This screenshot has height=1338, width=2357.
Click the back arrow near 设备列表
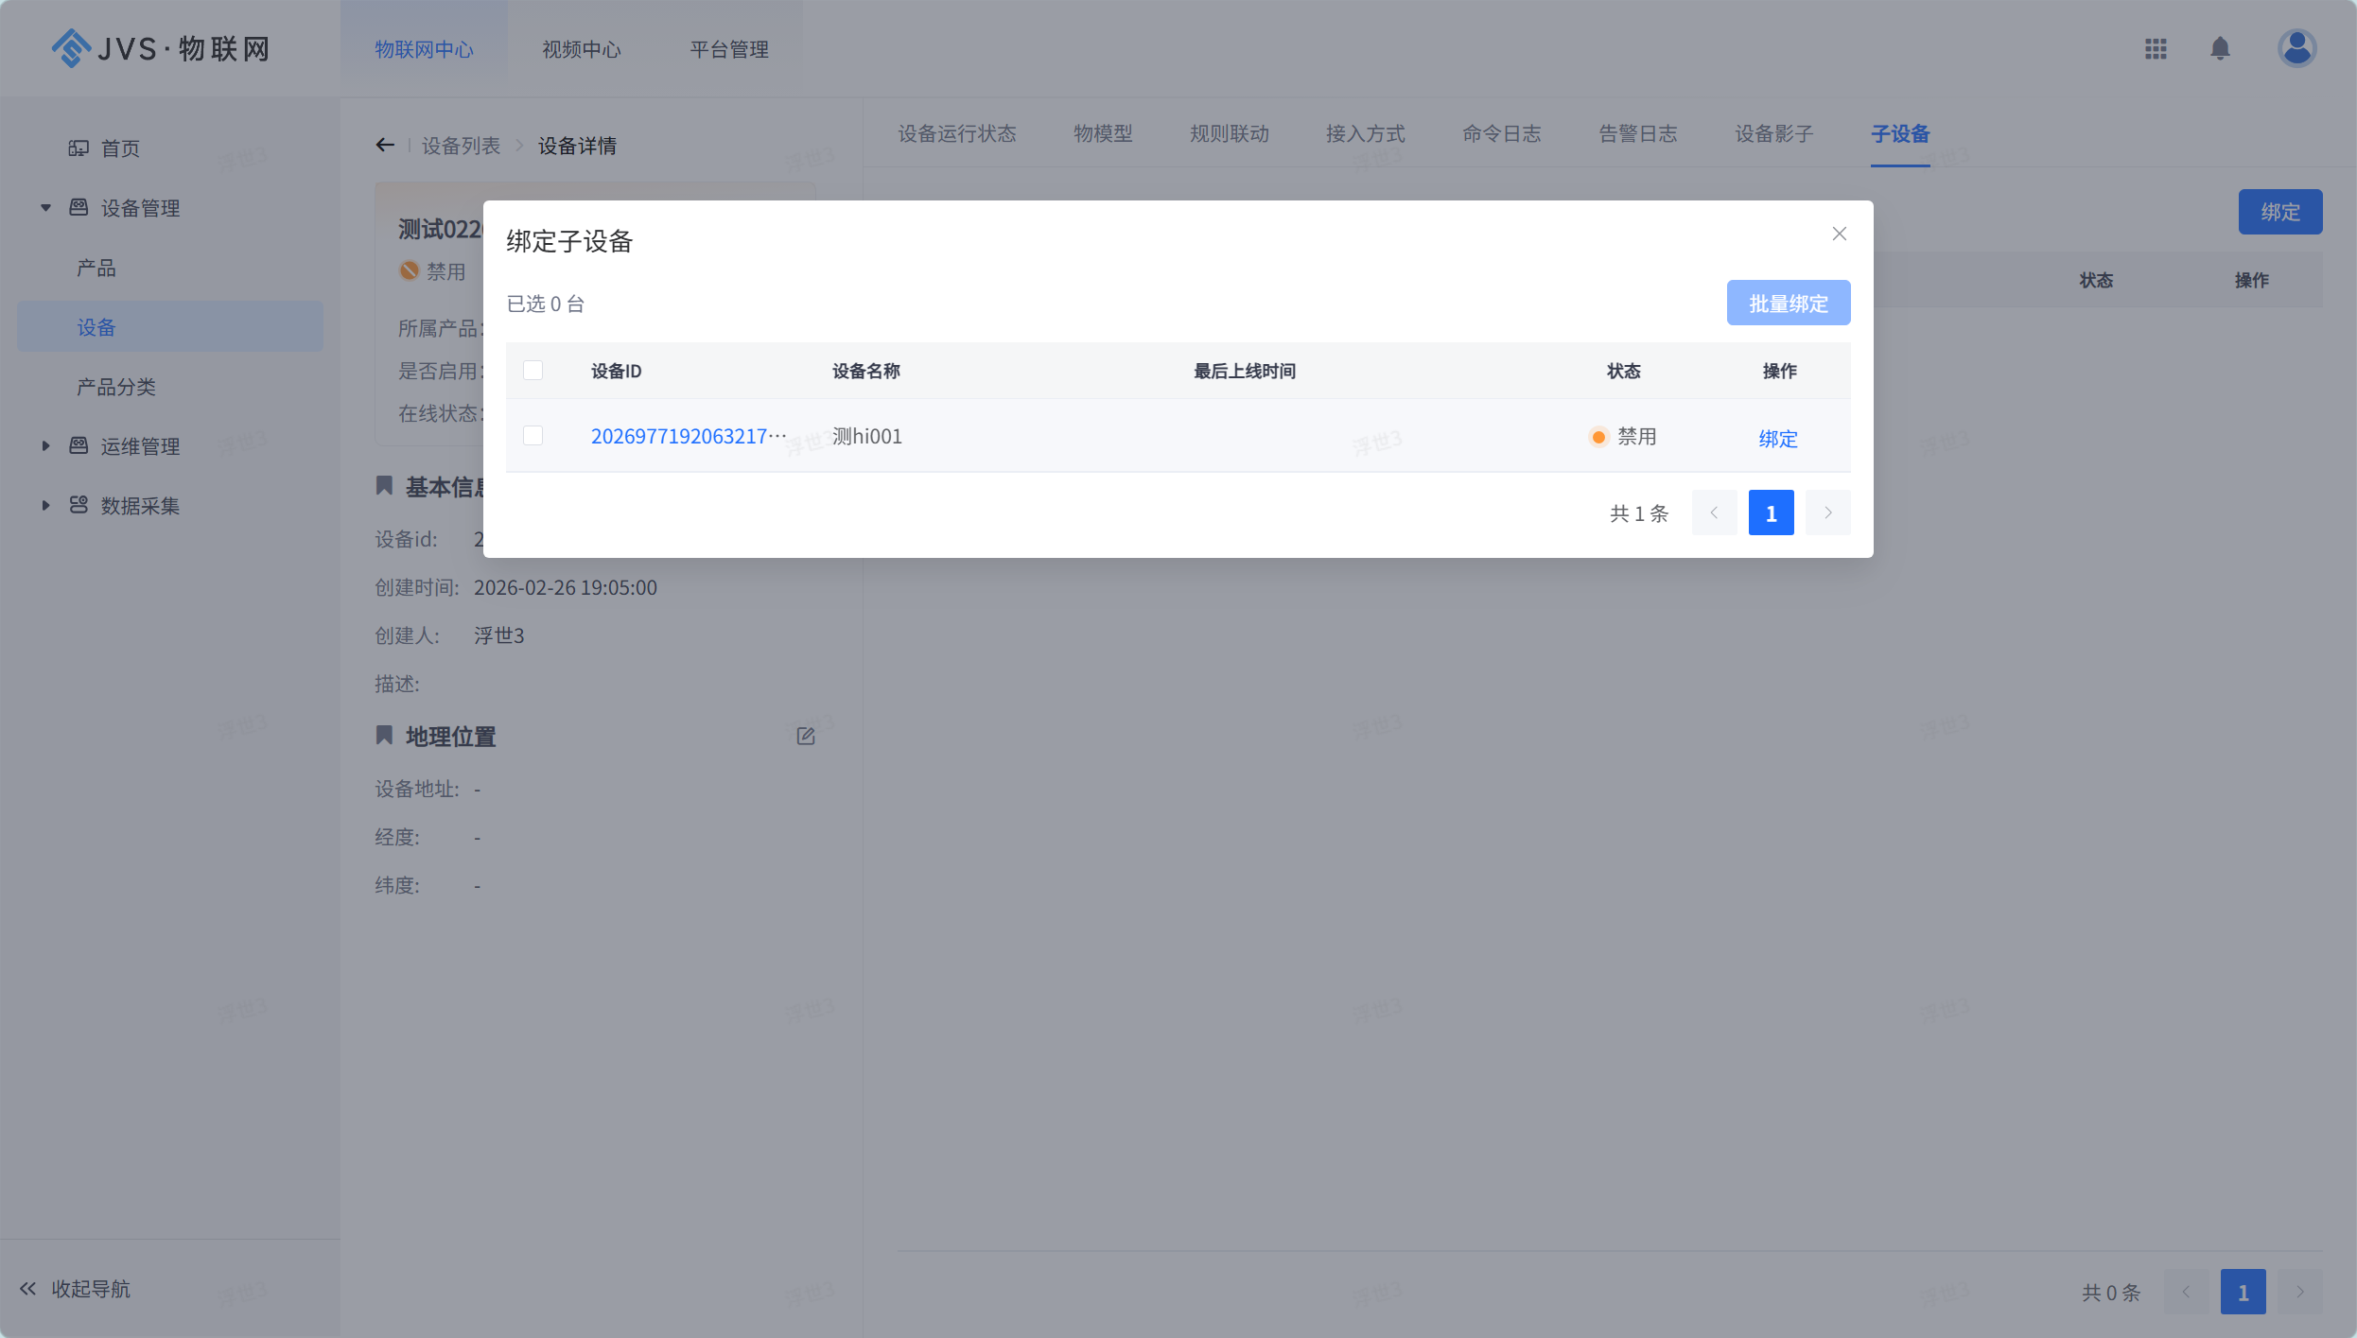point(384,145)
